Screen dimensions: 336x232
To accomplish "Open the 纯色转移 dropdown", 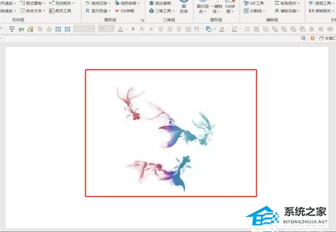I will (x=127, y=3).
